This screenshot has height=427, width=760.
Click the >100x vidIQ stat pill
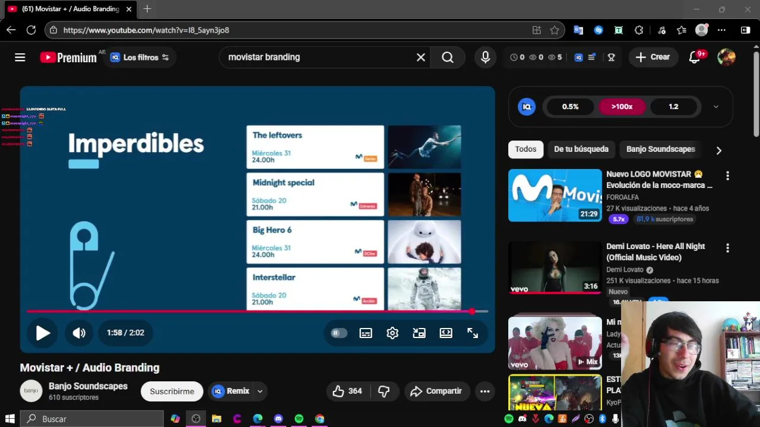[622, 107]
